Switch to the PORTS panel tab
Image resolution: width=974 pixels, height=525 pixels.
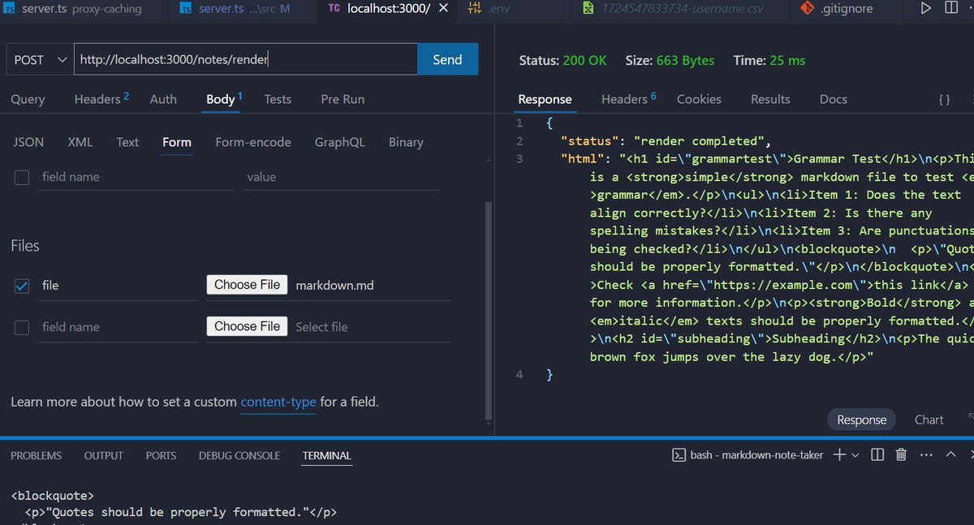[161, 455]
